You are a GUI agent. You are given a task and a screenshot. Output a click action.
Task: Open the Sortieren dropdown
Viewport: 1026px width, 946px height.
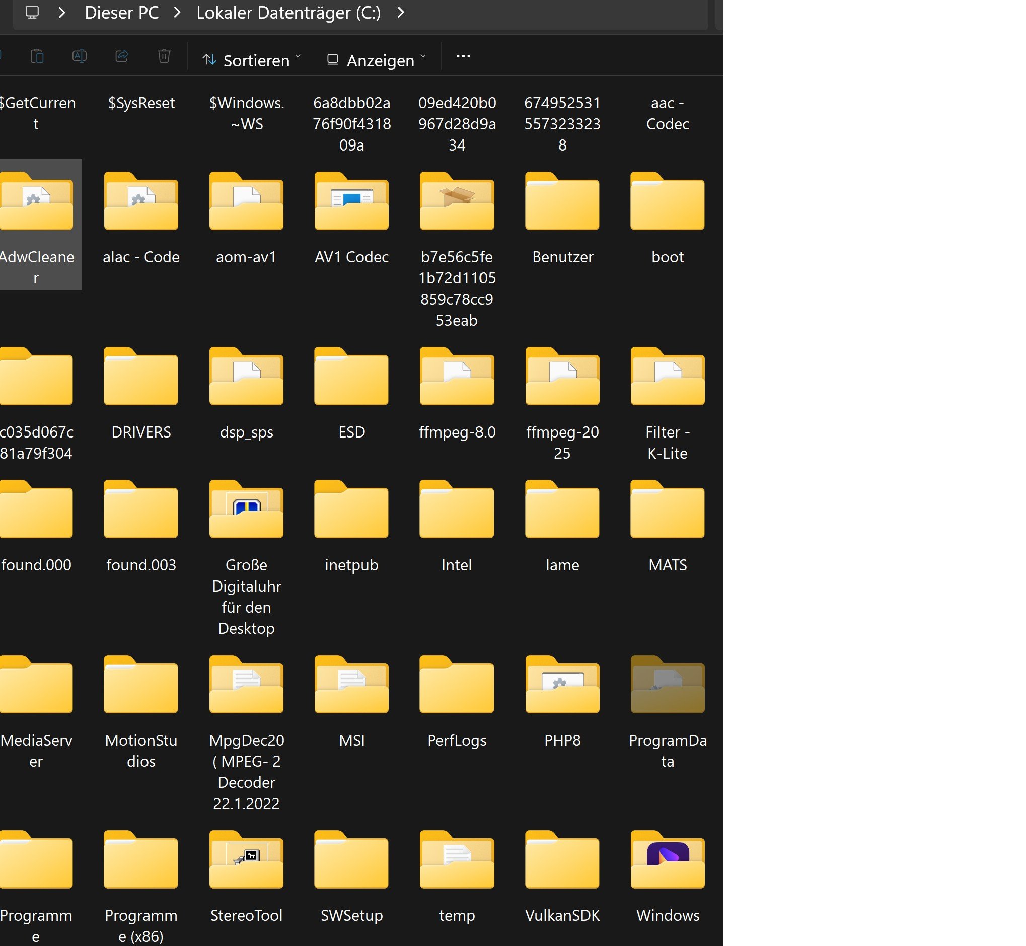[x=251, y=60]
